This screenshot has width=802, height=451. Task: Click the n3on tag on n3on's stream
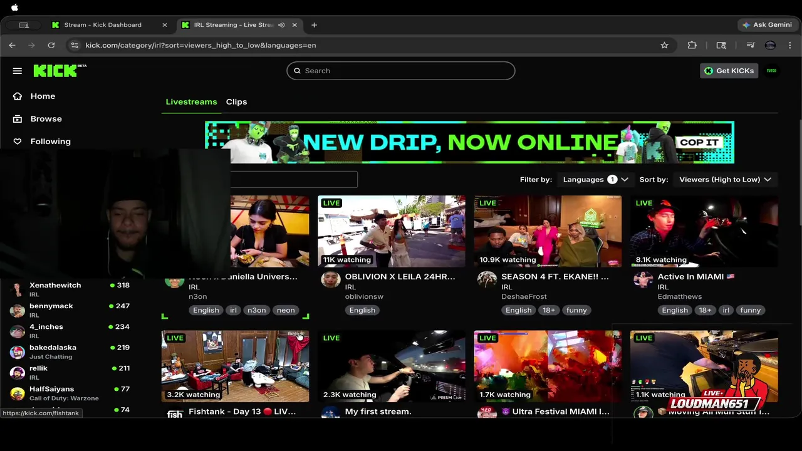(256, 310)
